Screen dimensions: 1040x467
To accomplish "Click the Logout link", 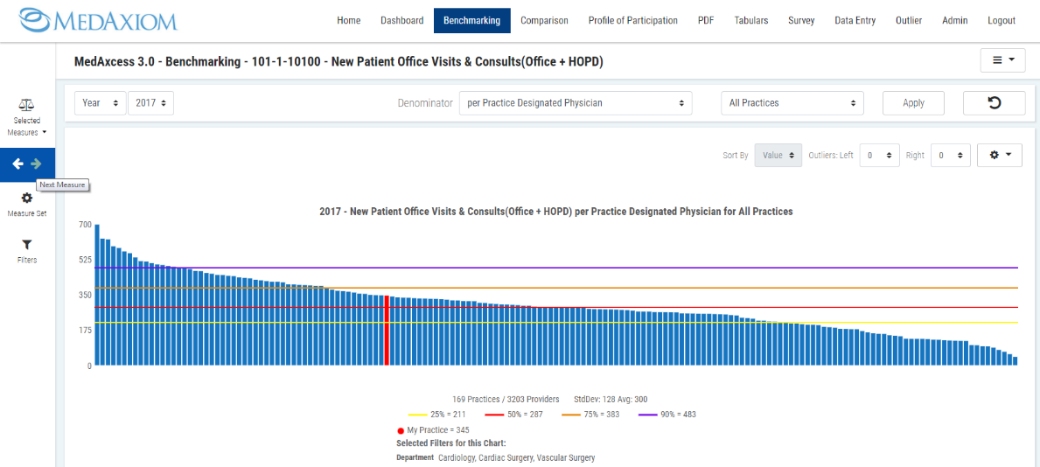I will [x=1002, y=21].
